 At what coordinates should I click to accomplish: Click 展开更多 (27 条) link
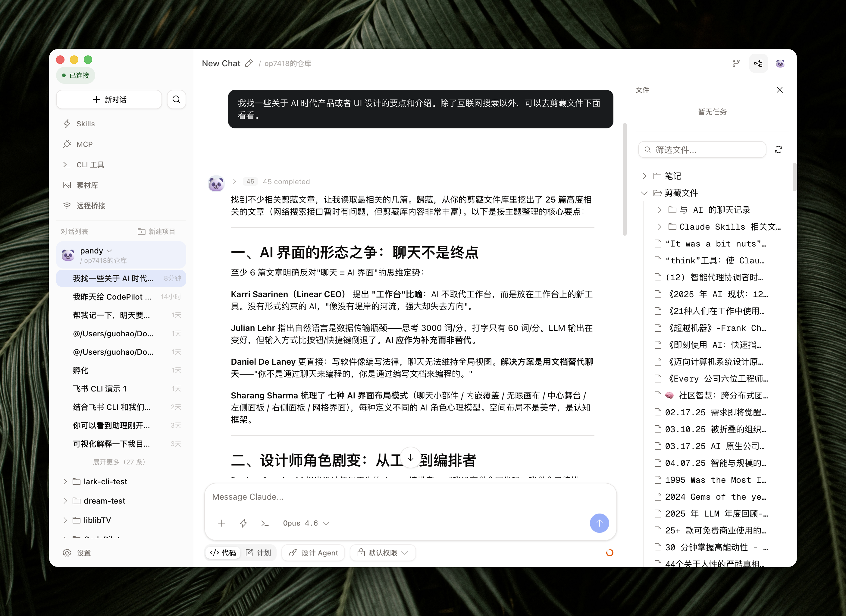[x=119, y=462]
